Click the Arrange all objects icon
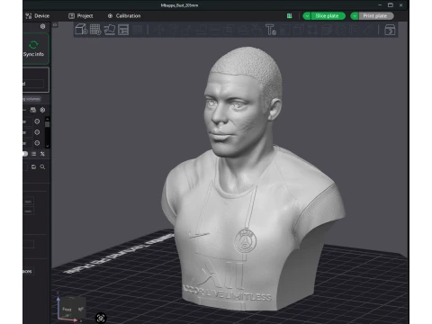432x324 pixels. (x=123, y=30)
